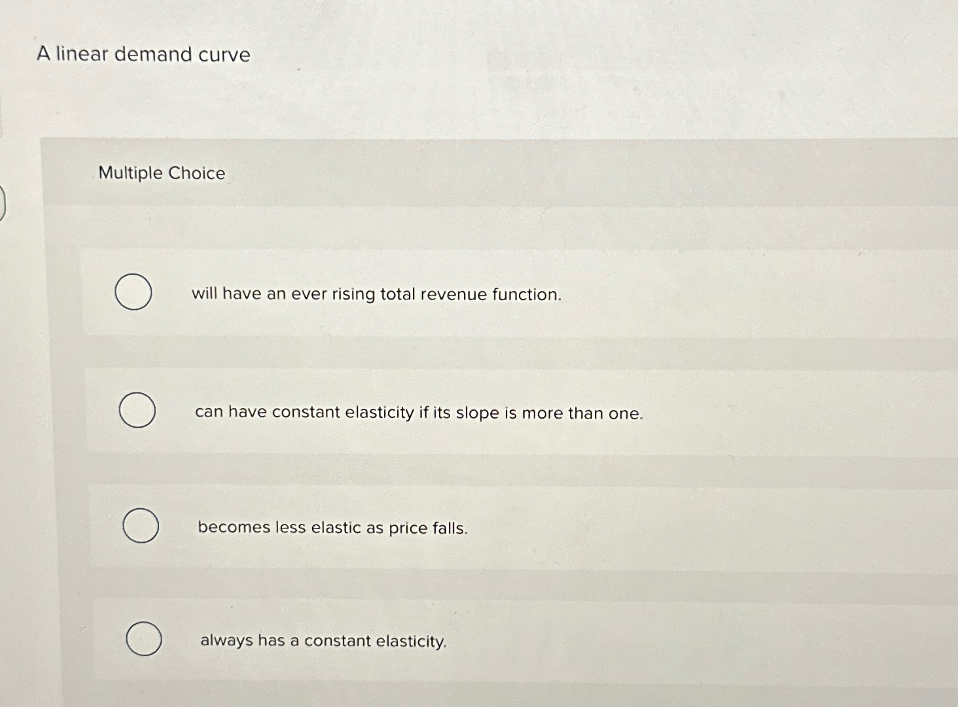This screenshot has width=958, height=707.
Task: Click the answer text 'will have an ever rising total revenue function'
Action: 378,294
